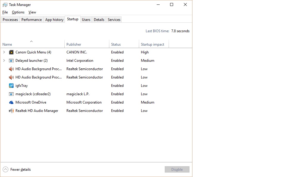The height and width of the screenshot is (177, 286).
Task: Open the File menu
Action: [5, 12]
